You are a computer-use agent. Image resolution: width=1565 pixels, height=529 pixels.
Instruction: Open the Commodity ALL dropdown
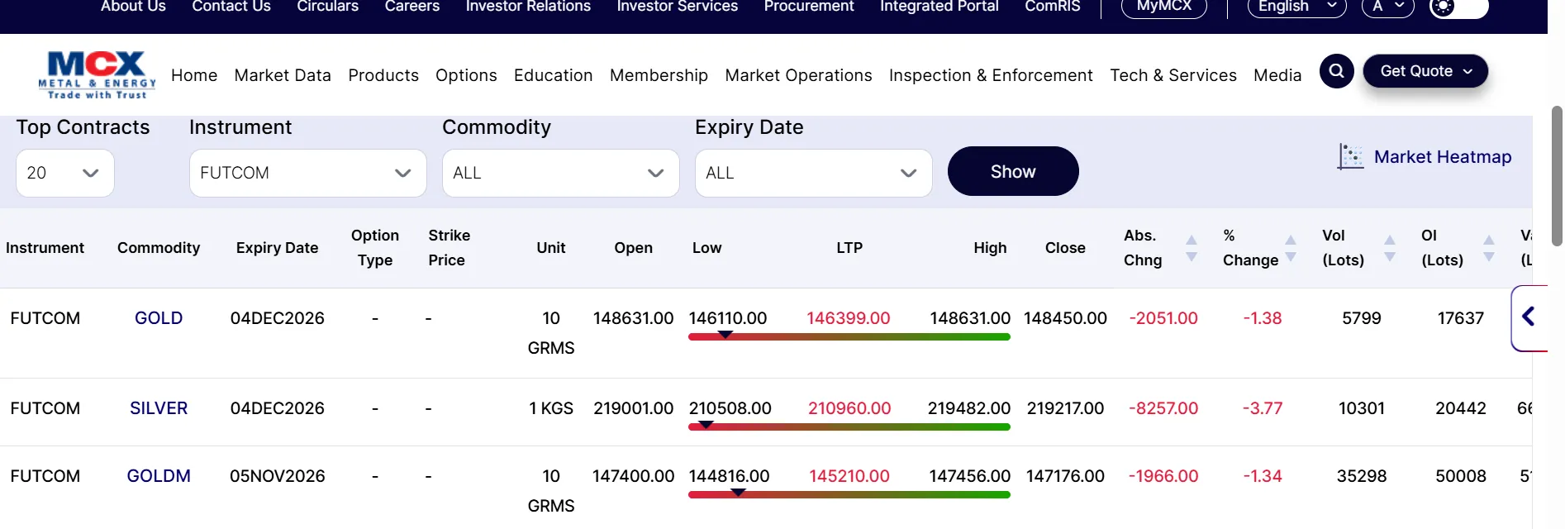(x=561, y=173)
